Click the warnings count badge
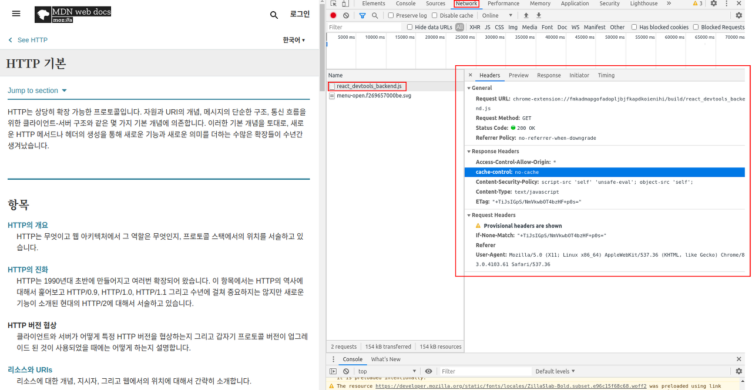This screenshot has height=390, width=752. (697, 4)
